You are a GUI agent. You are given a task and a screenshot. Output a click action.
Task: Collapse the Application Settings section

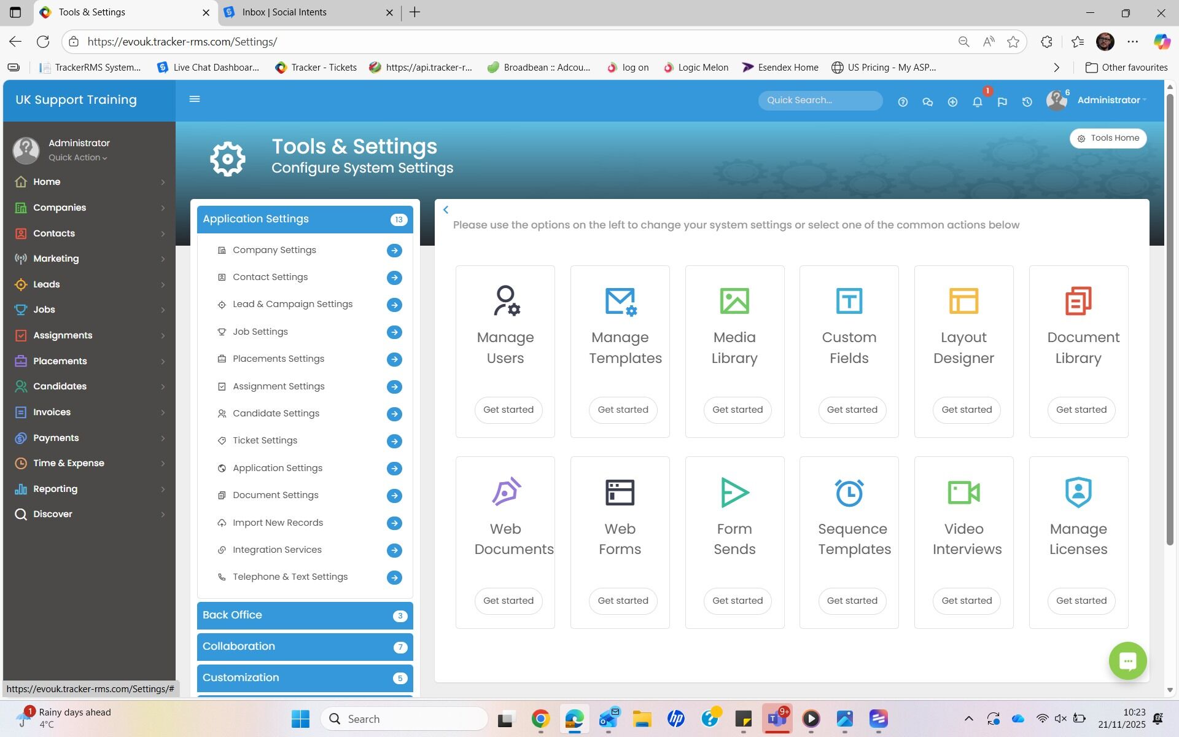point(305,219)
